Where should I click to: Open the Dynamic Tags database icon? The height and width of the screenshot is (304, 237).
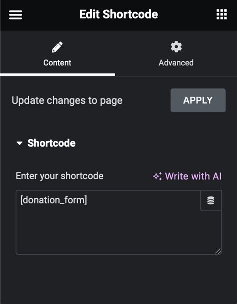click(211, 200)
